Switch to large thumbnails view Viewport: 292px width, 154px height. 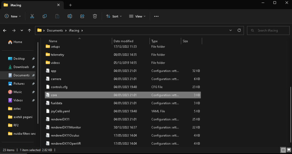pos(289,150)
